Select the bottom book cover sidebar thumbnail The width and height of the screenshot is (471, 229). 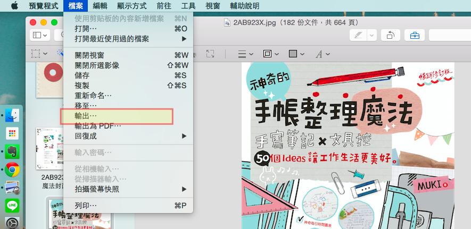[80, 214]
